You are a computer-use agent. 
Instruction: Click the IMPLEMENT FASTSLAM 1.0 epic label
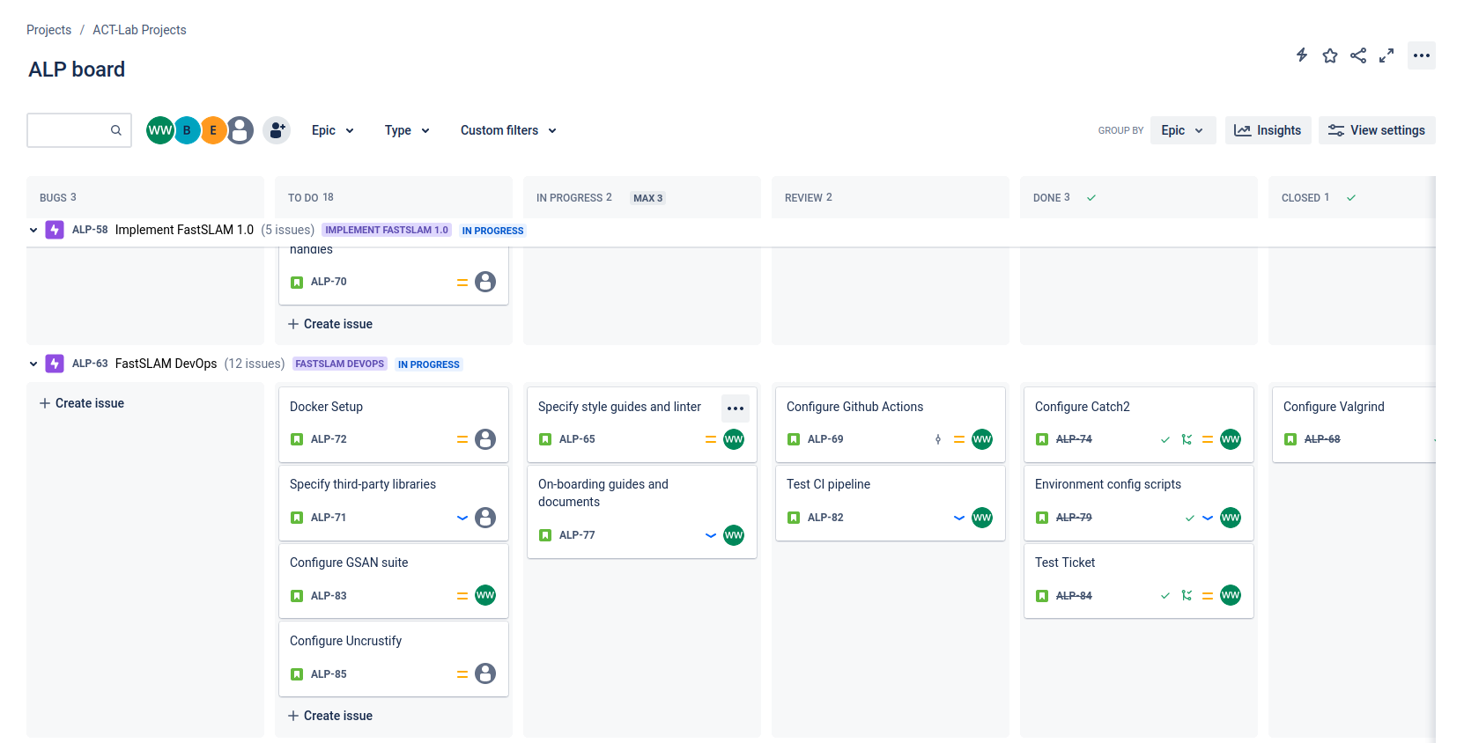(387, 230)
